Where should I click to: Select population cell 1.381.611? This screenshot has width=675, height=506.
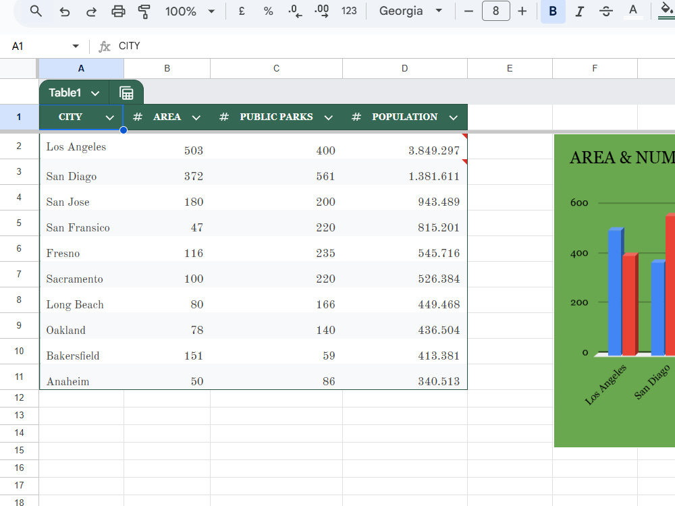pyautogui.click(x=405, y=172)
